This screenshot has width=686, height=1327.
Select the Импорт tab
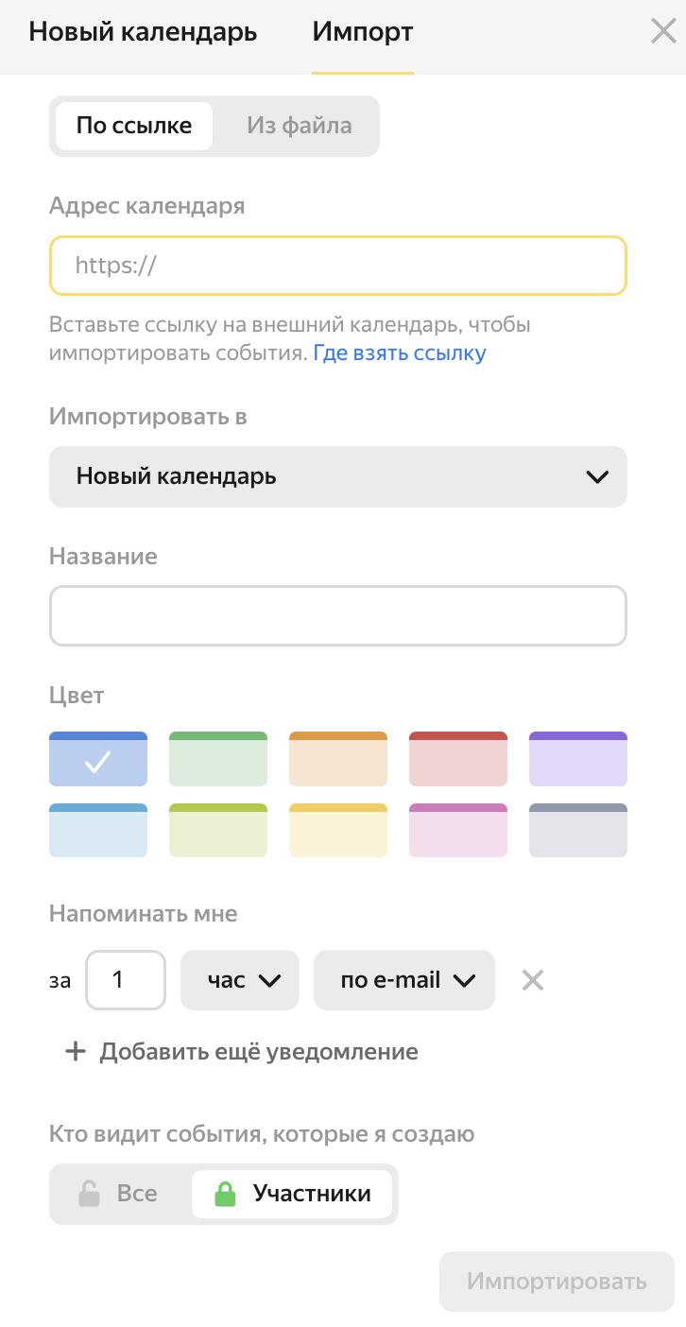coord(363,32)
